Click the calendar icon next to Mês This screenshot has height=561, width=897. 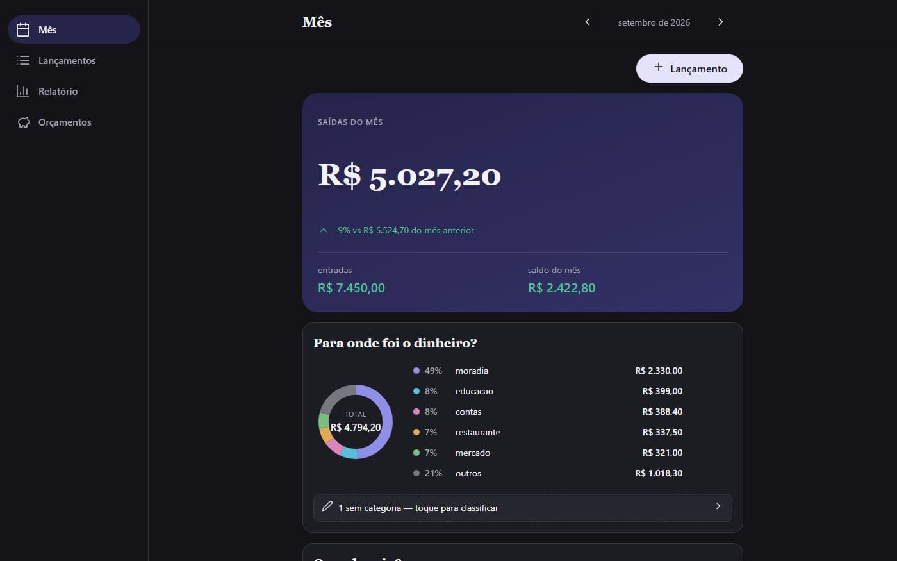point(23,29)
